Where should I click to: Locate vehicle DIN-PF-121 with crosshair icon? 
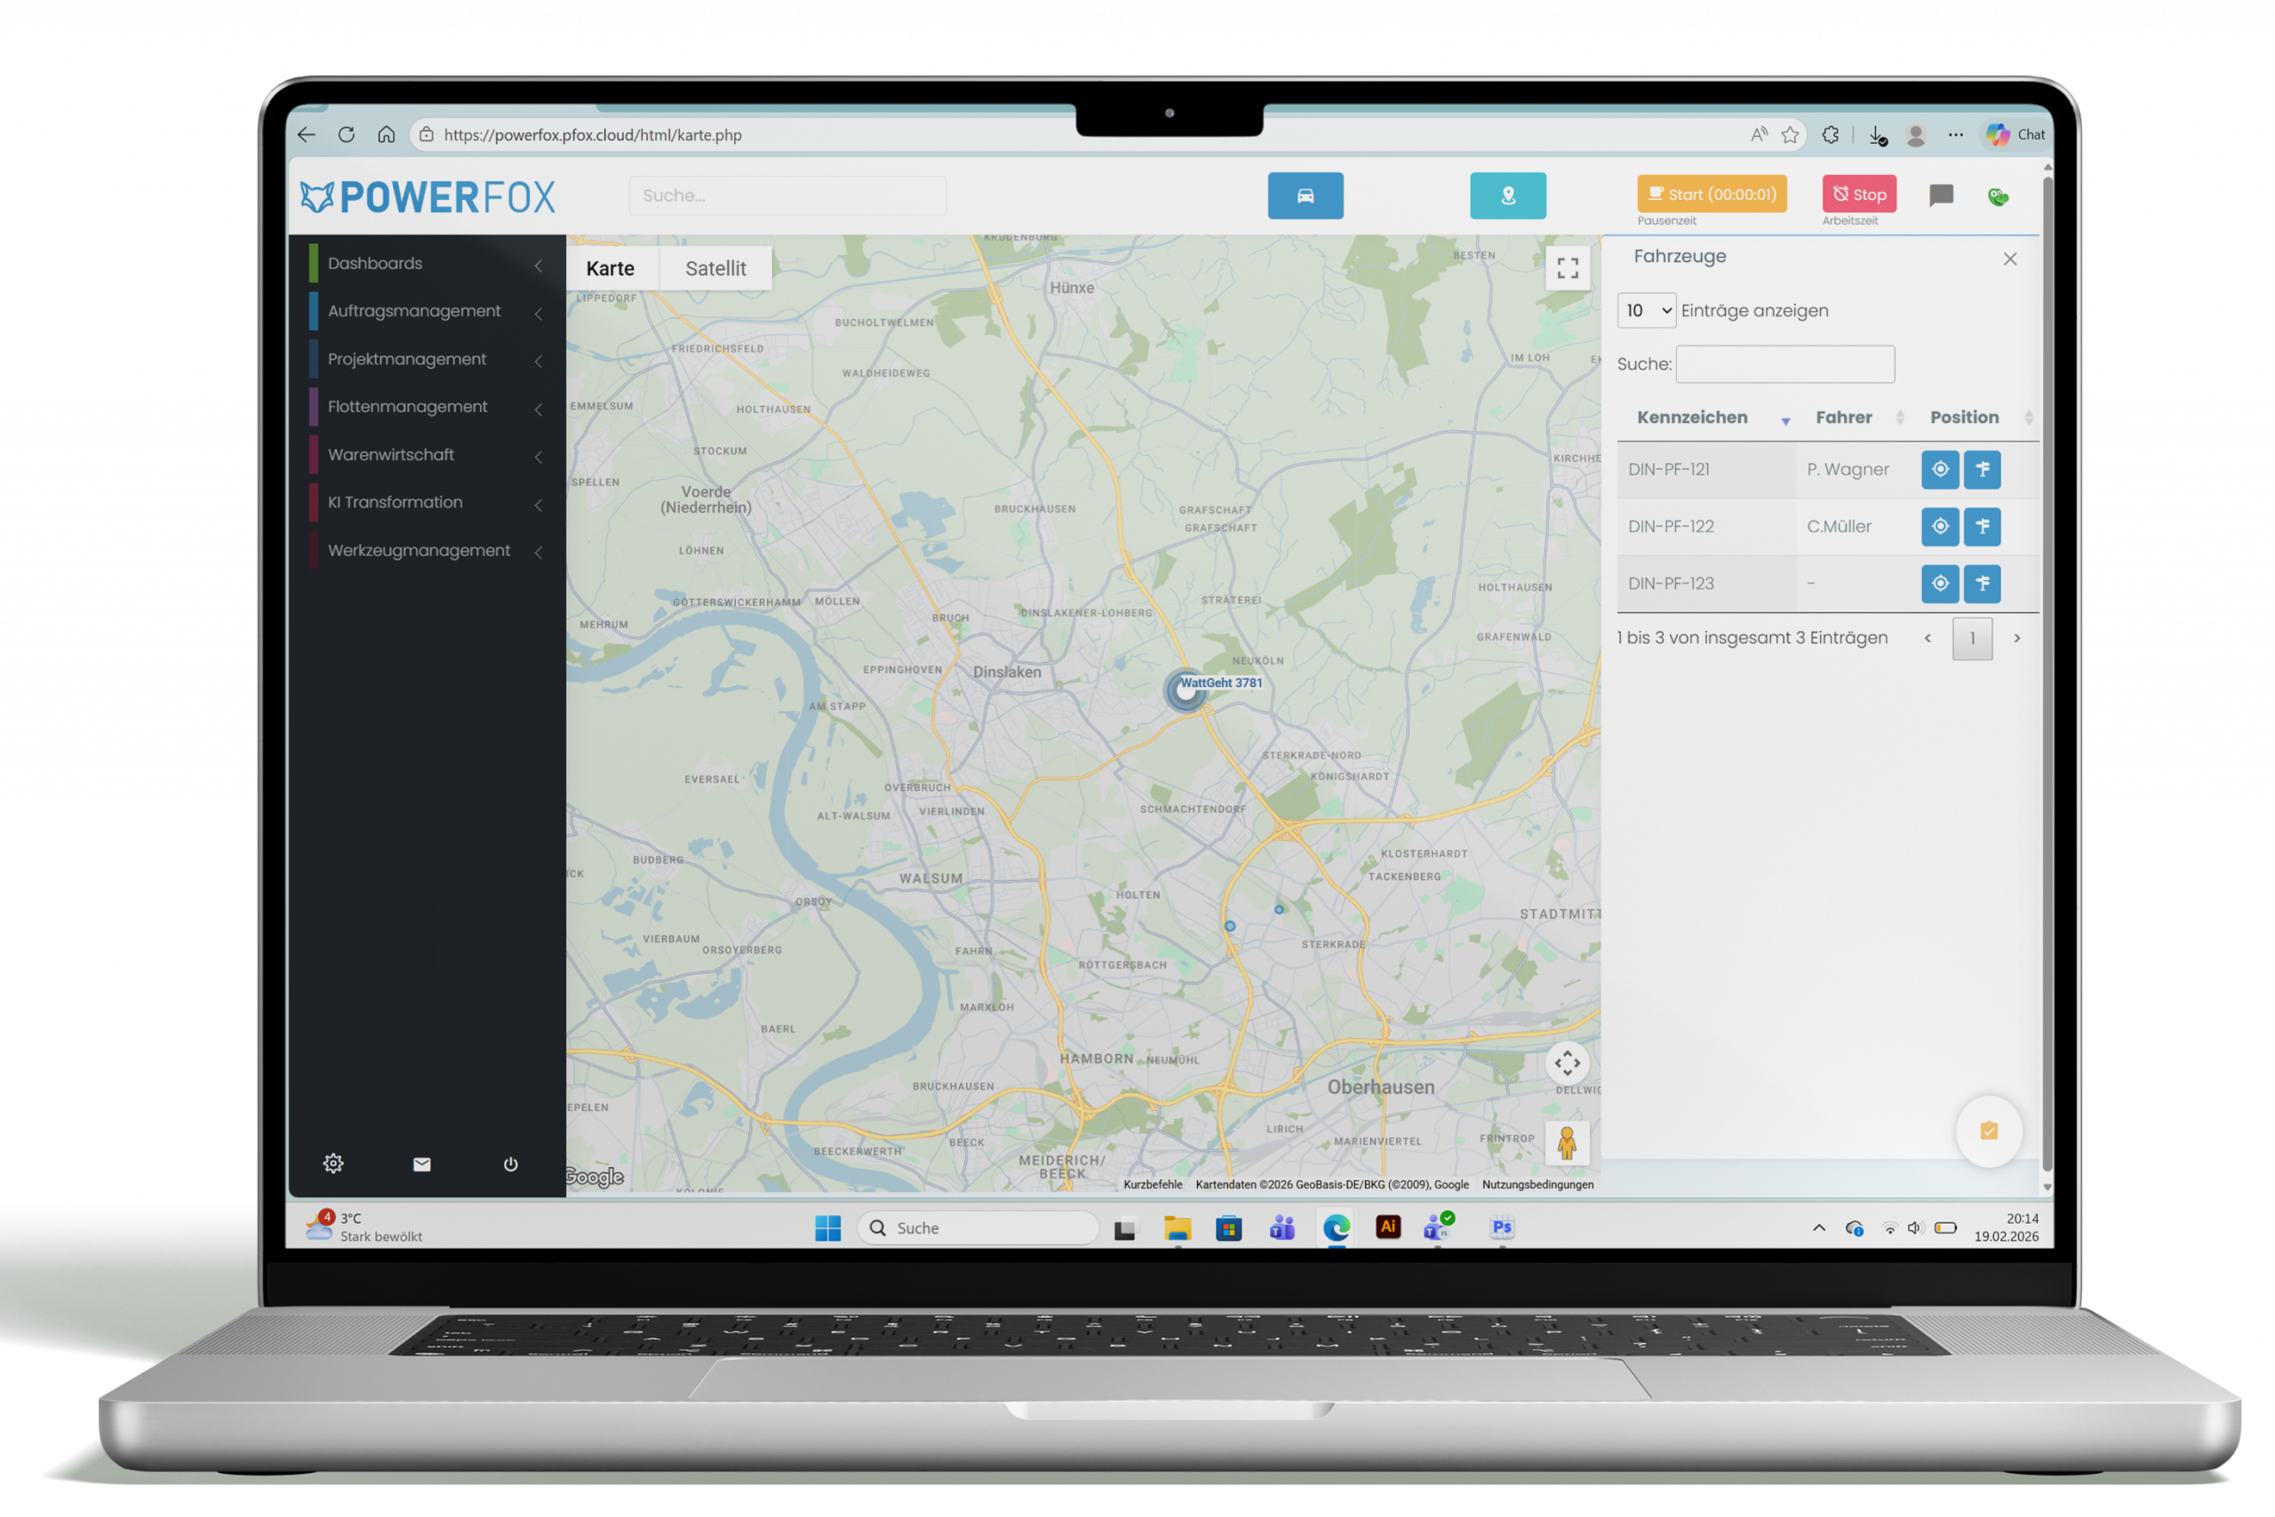(x=1939, y=469)
